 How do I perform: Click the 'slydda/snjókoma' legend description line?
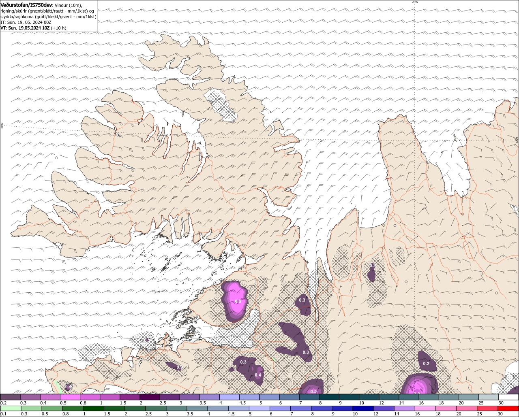(x=49, y=17)
